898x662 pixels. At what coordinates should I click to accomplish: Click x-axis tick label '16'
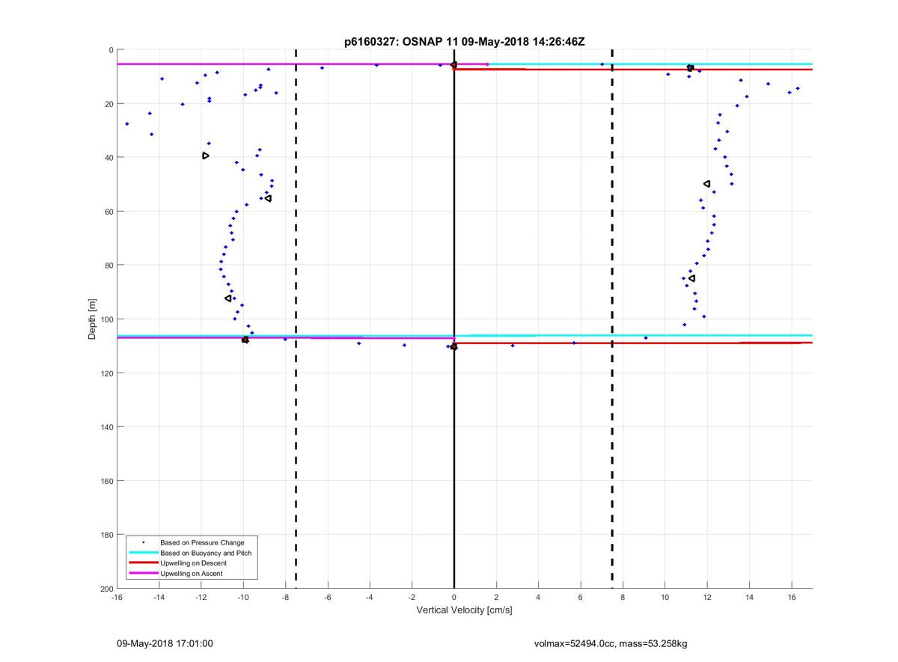(792, 598)
